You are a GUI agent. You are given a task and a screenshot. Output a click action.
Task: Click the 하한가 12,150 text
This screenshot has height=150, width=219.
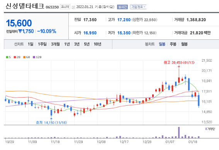[144, 33]
